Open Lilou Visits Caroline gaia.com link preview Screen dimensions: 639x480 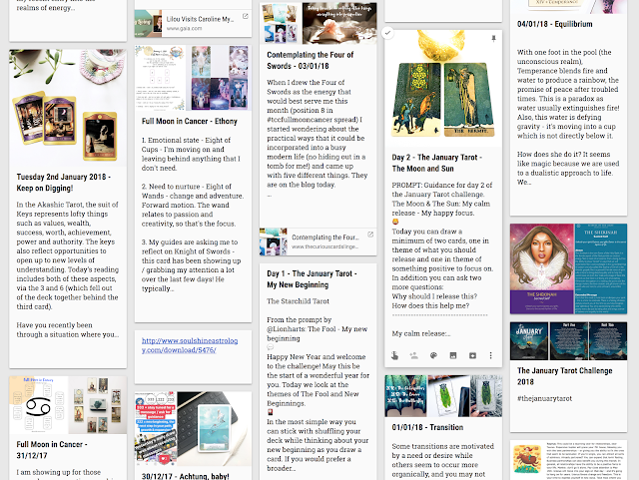pyautogui.click(x=193, y=23)
